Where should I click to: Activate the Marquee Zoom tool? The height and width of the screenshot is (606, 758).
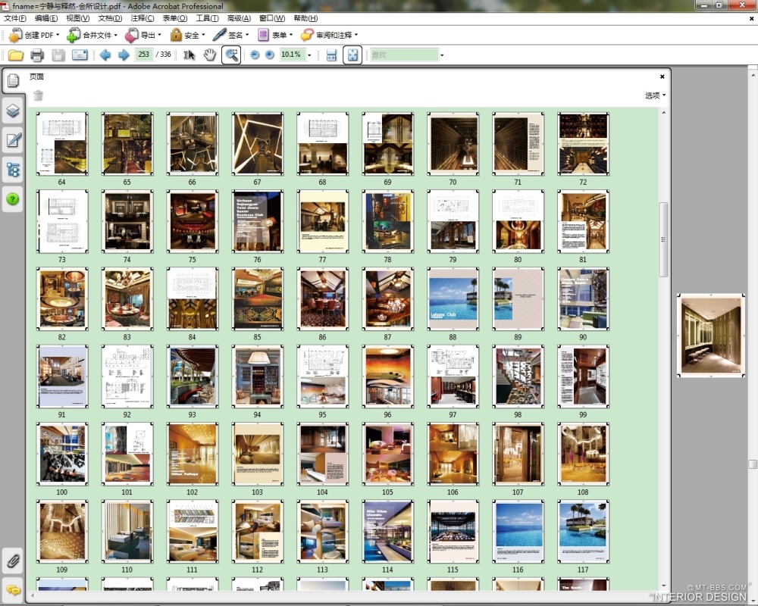[231, 55]
